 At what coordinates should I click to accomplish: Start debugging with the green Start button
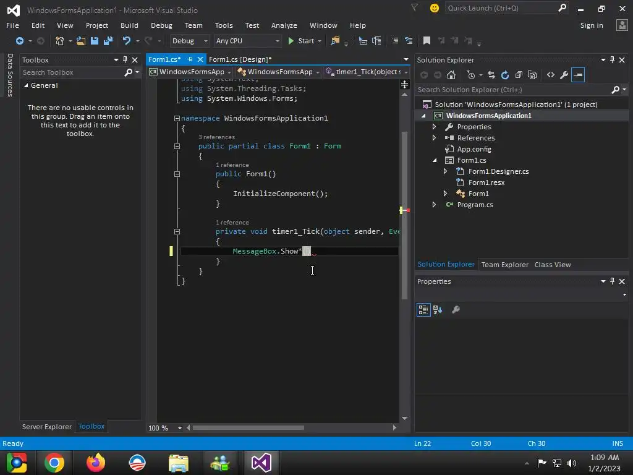click(x=301, y=41)
